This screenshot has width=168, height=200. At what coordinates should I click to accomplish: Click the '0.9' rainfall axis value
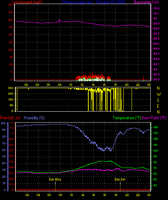pyautogui.click(x=11, y=139)
